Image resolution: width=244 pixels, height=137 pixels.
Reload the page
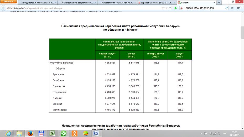pyautogui.click(x=170, y=8)
